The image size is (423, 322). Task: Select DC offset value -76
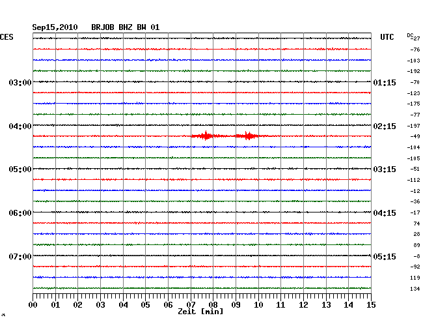415,50
